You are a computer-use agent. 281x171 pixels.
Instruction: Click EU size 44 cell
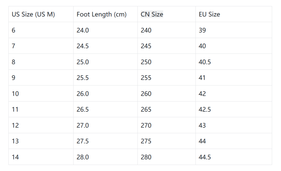click(x=202, y=141)
